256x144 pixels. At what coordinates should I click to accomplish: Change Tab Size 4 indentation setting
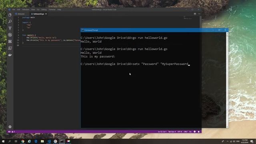pyautogui.click(x=172, y=132)
